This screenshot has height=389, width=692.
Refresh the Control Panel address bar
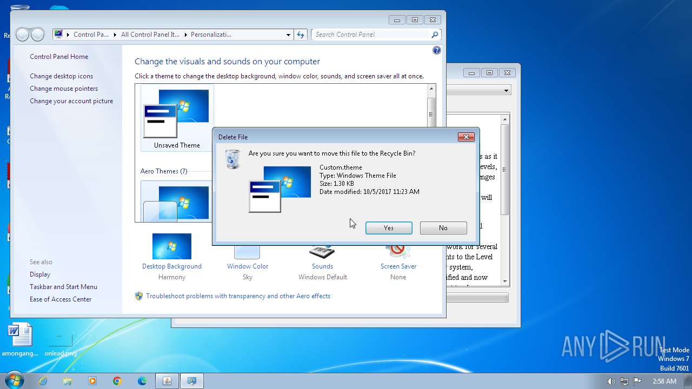coord(301,35)
